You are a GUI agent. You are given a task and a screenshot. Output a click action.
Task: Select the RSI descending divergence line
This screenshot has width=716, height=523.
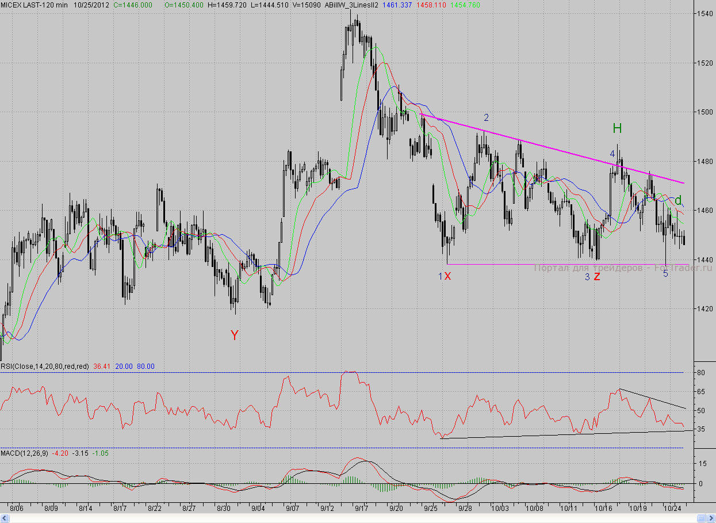point(653,399)
